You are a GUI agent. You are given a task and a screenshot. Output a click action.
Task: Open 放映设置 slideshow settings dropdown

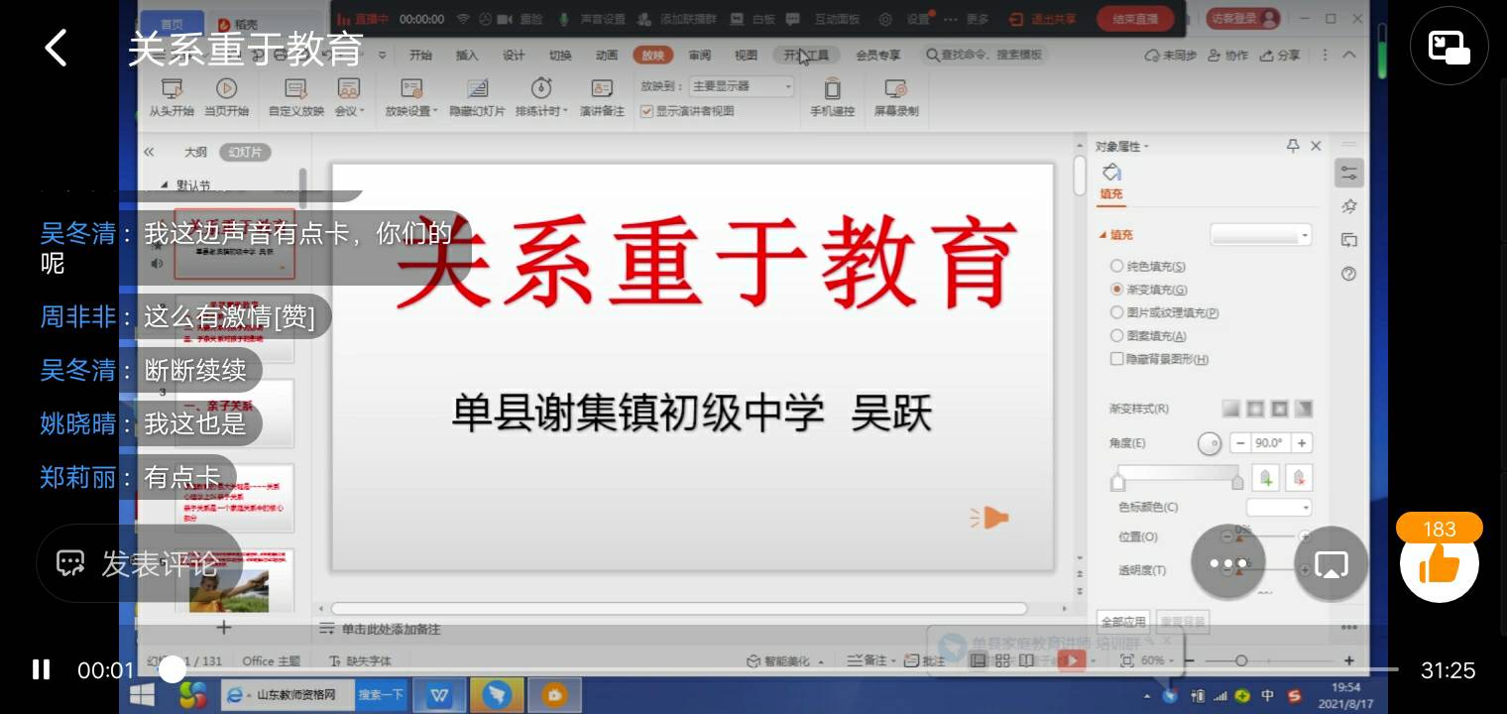click(x=411, y=97)
